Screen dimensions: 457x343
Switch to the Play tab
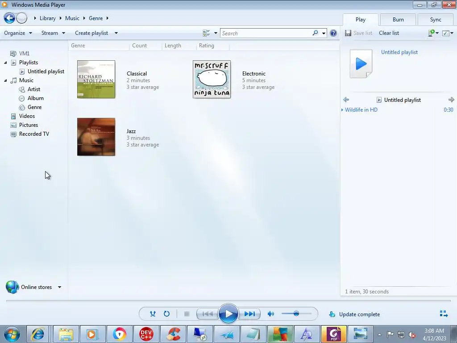pos(361,20)
